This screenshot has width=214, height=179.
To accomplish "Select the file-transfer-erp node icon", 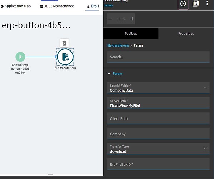I will coord(65,57).
